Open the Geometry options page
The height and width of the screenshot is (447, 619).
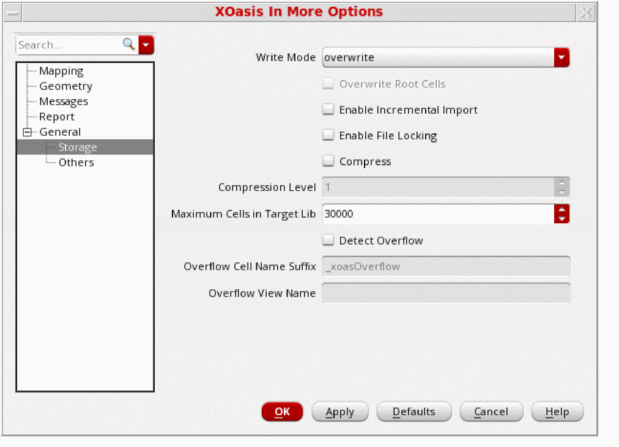65,86
